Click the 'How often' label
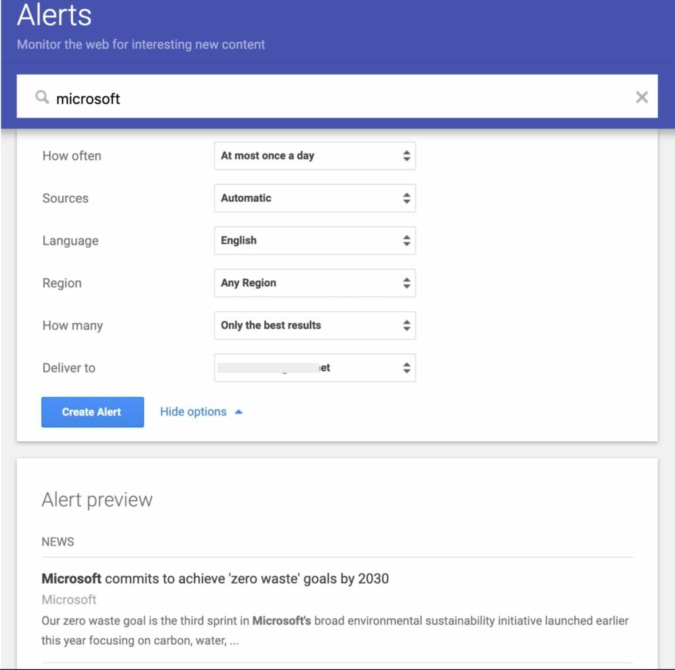 [72, 156]
